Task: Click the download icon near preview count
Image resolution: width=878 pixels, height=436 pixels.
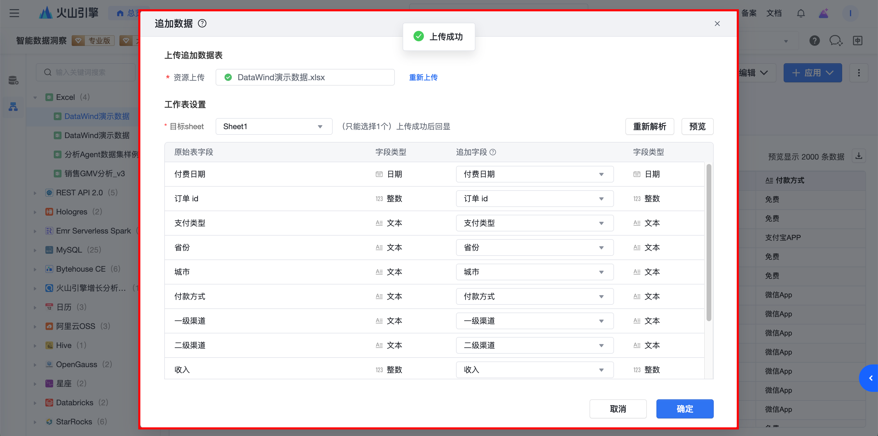Action: 859,156
